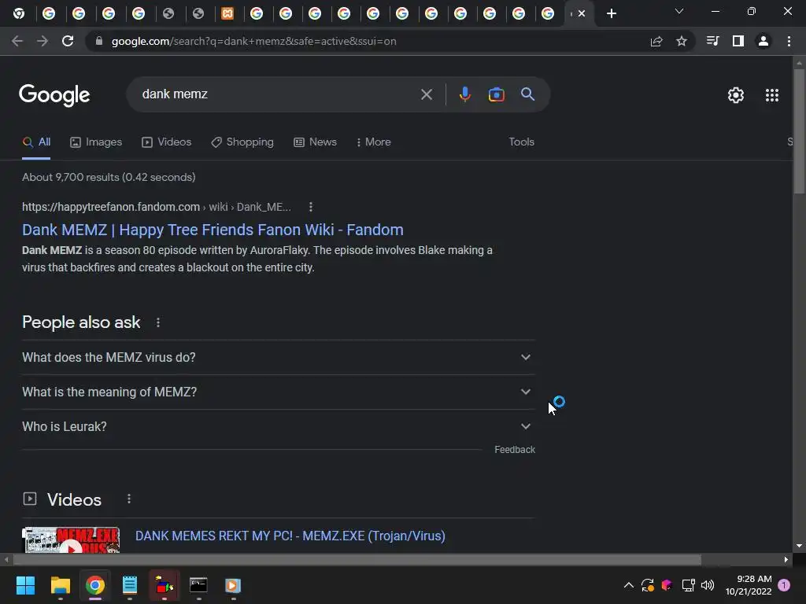Open People also ask options menu
806x604 pixels.
pos(158,322)
